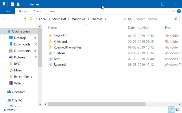Click the pin icon next to Documents

pos(35,51)
